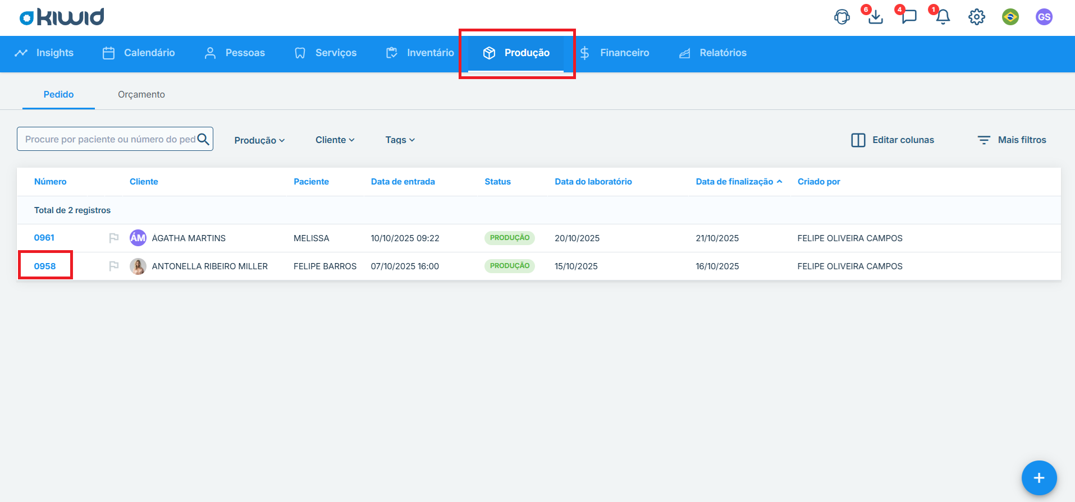Switch to the Orçamento tab
This screenshot has height=502, width=1075.
point(141,94)
